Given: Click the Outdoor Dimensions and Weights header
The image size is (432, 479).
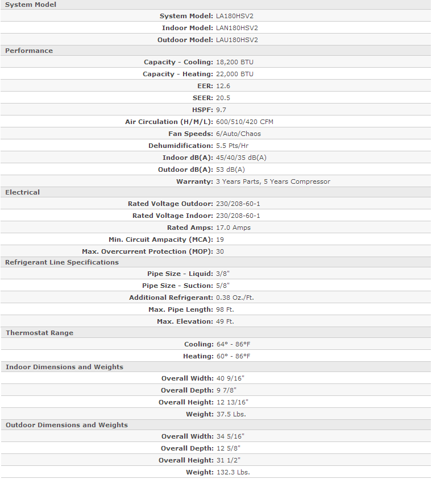Looking at the screenshot, I should pyautogui.click(x=67, y=425).
